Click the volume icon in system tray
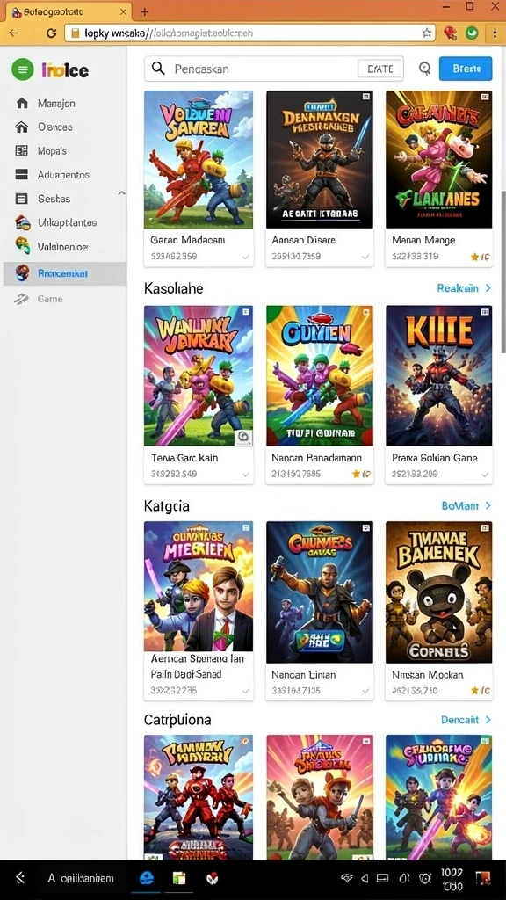This screenshot has height=900, width=506. point(365,878)
